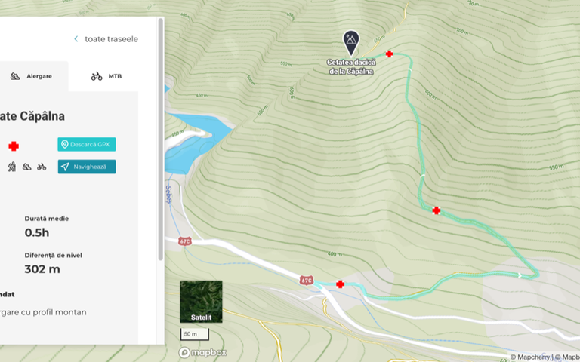The image size is (580, 362).
Task: Click the red cross icon in side panel
Action: 14,146
